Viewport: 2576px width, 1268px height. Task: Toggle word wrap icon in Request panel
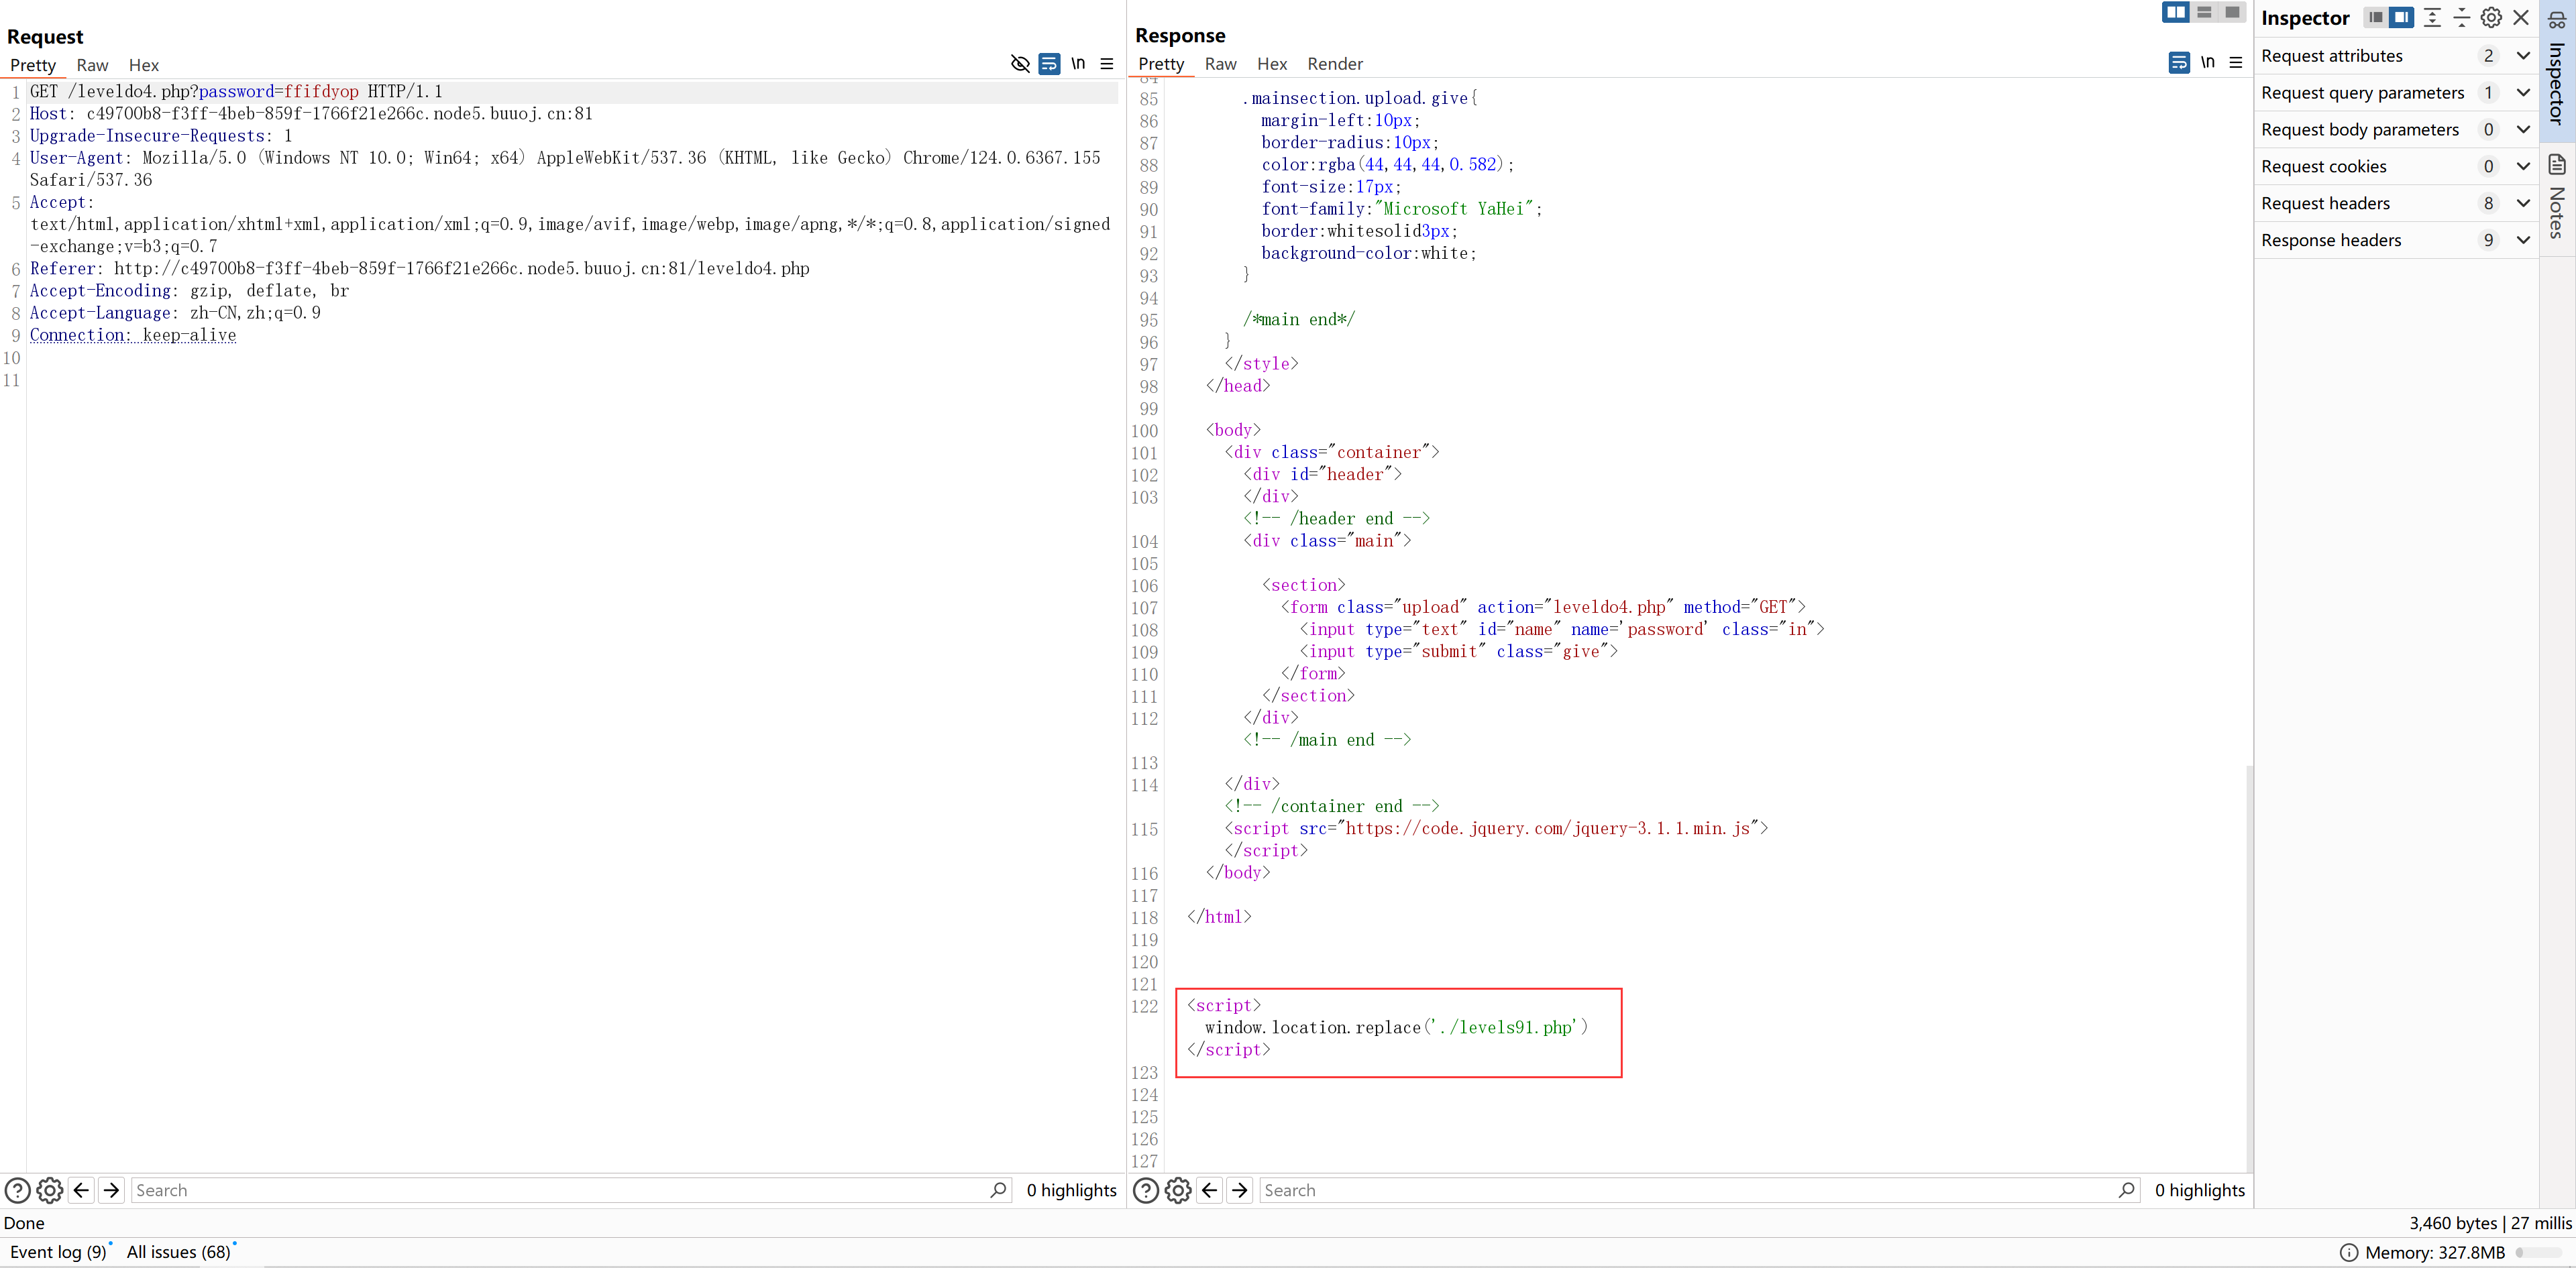[1049, 64]
